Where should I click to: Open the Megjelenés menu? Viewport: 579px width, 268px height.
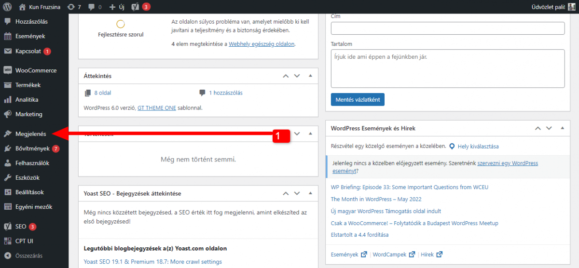30,134
